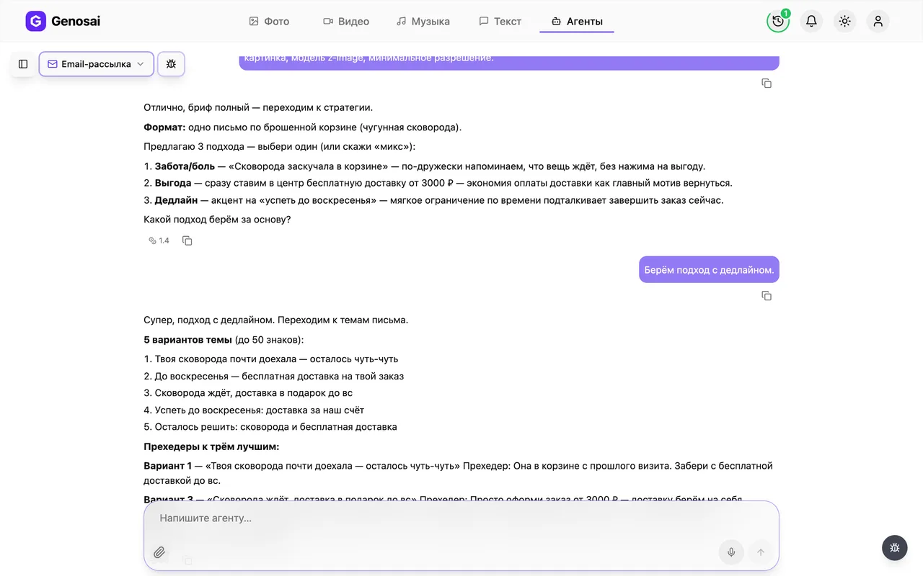Toggle the sidebar panel icon
Viewport: 923px width, 576px height.
click(23, 64)
